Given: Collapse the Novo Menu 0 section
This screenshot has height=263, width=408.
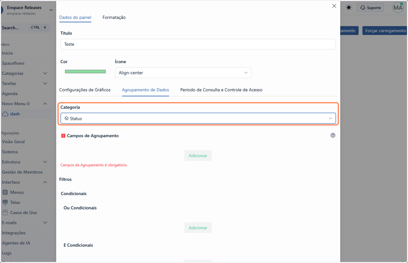Looking at the screenshot, I should pyautogui.click(x=45, y=104).
